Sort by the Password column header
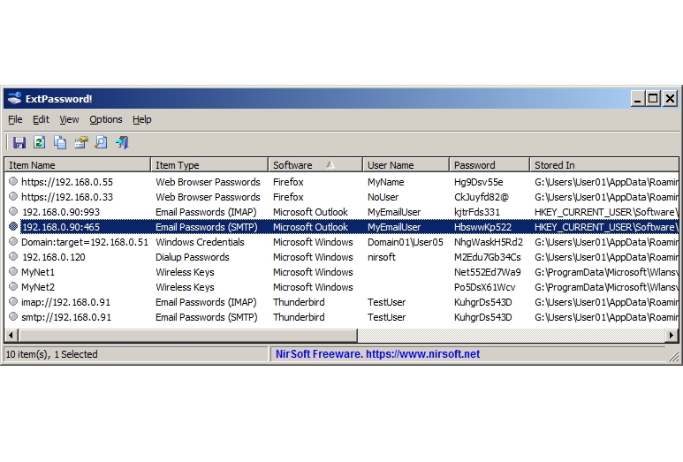 tap(489, 165)
